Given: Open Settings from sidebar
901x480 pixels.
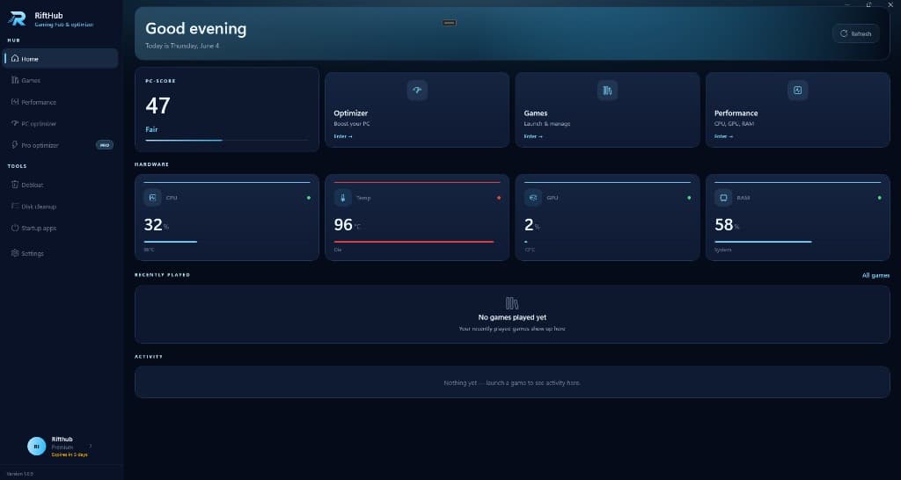Looking at the screenshot, I should (x=61, y=253).
